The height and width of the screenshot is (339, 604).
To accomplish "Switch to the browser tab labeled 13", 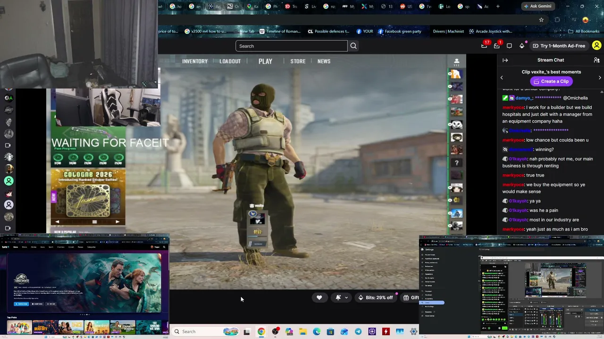I will click(387, 7).
